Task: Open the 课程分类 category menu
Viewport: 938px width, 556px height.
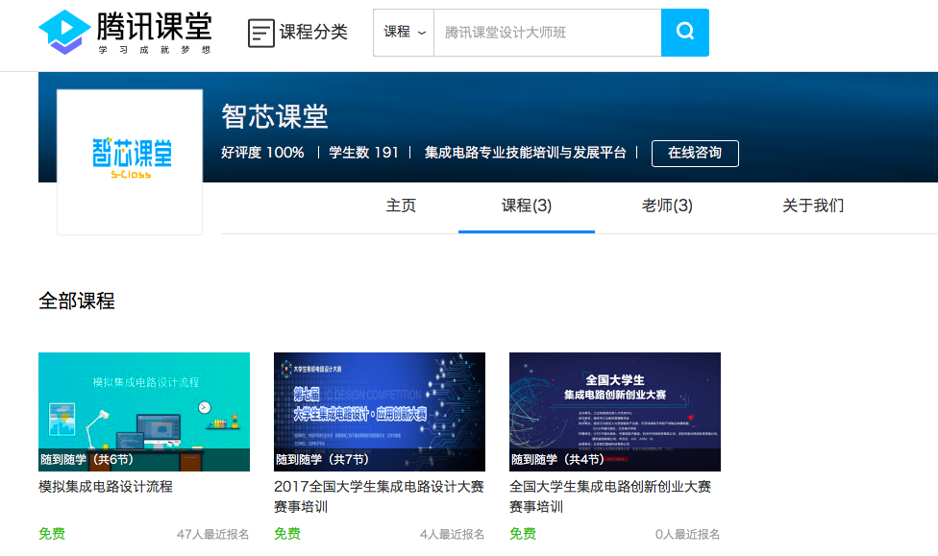Action: tap(298, 33)
